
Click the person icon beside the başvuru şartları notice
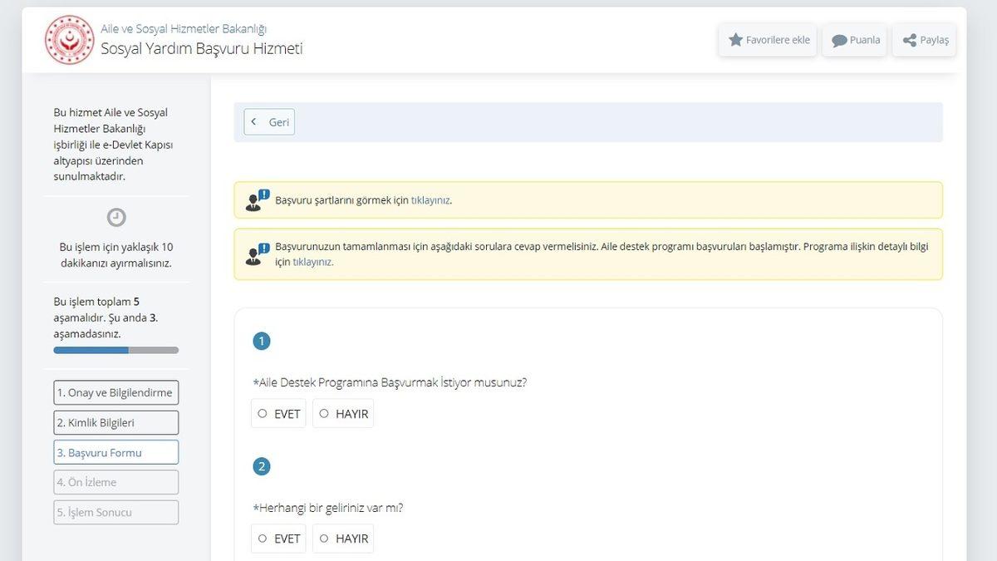(253, 200)
